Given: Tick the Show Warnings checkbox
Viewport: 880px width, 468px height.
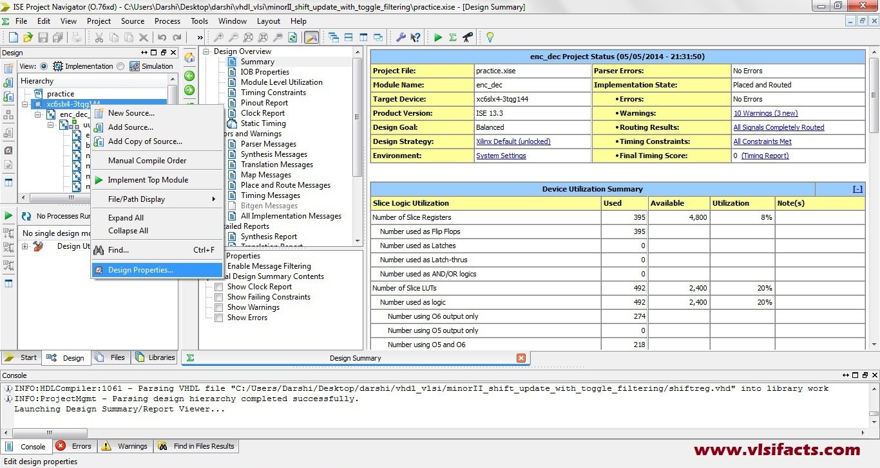Looking at the screenshot, I should click(219, 307).
